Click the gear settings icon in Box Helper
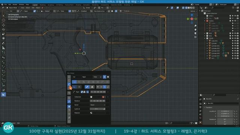Viewport: 240px width, 135px height. pos(108,77)
